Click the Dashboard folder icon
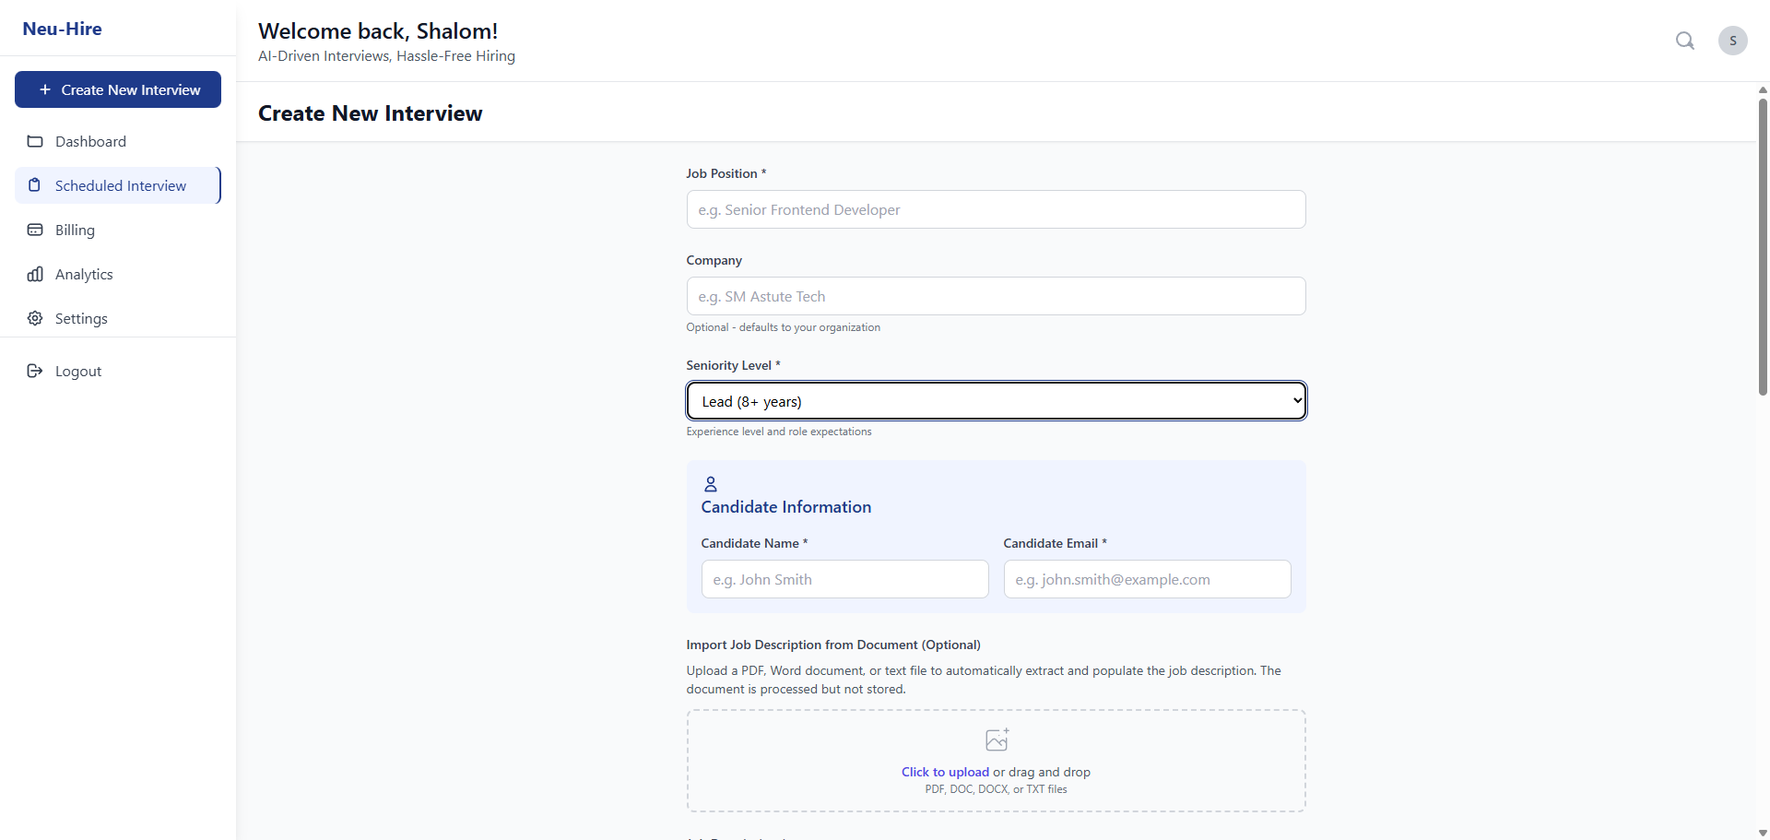Viewport: 1770px width, 840px height. point(34,141)
